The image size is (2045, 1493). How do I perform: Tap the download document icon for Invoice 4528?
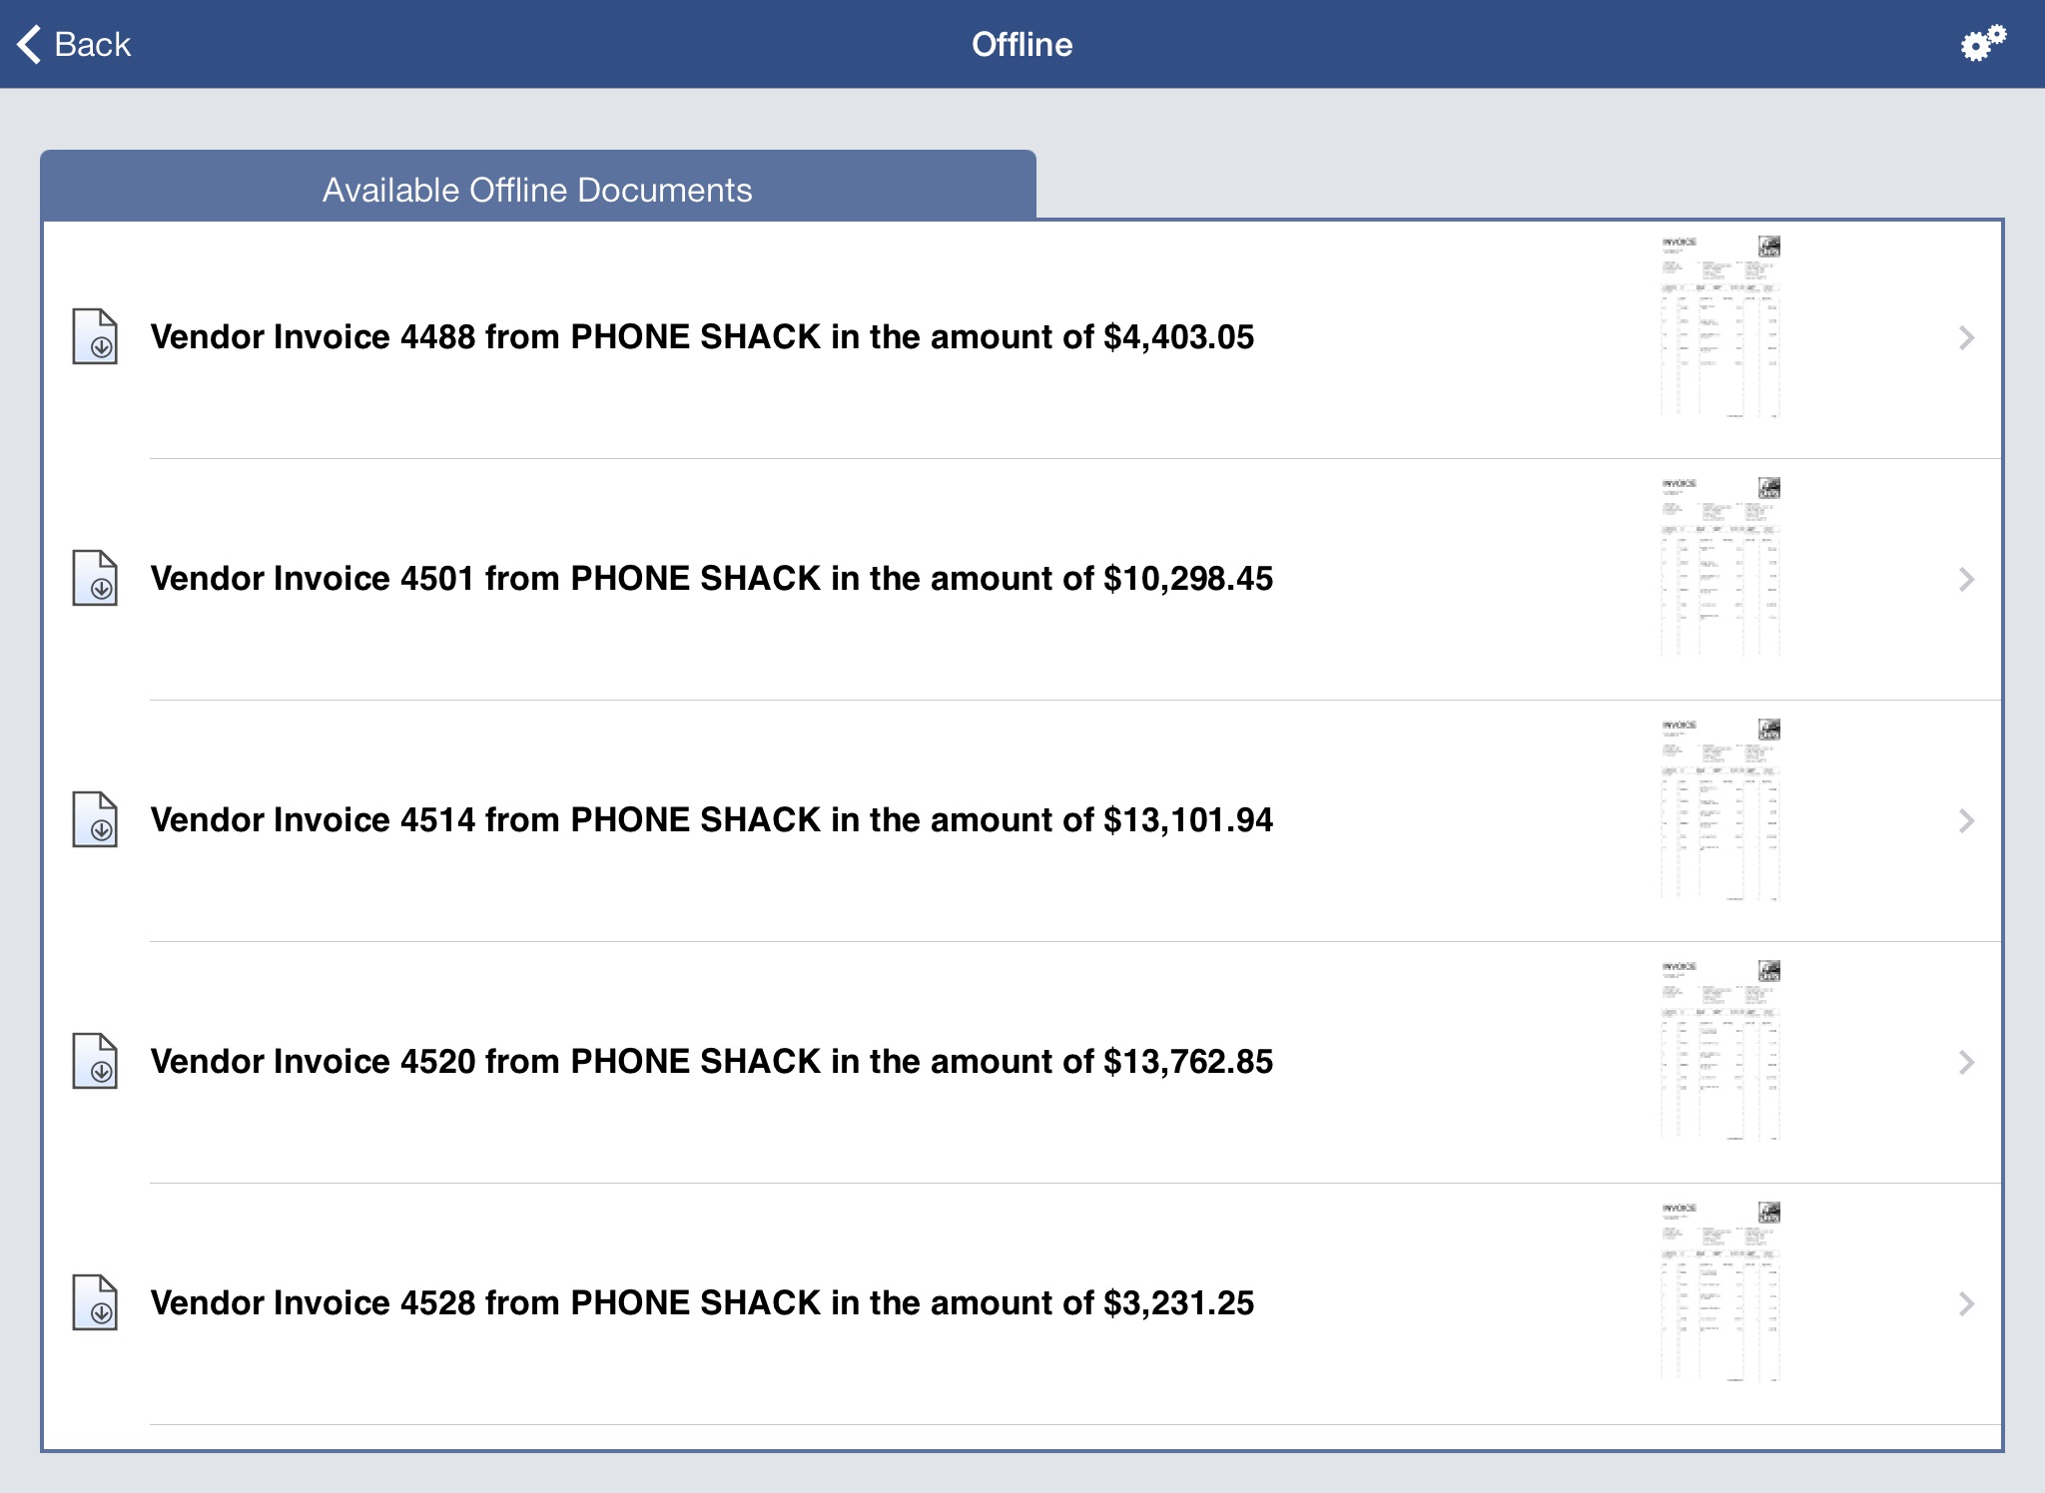tap(95, 1302)
